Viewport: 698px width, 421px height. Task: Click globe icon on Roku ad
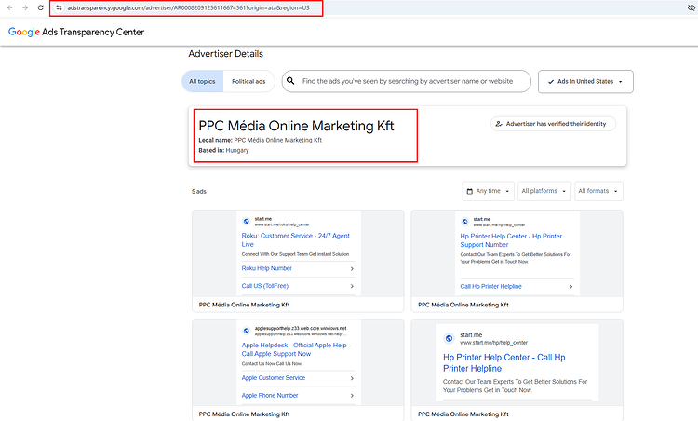pyautogui.click(x=247, y=221)
